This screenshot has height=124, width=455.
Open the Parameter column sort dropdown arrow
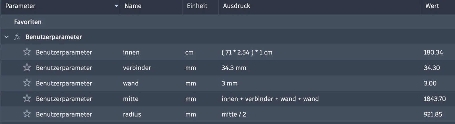click(x=116, y=6)
